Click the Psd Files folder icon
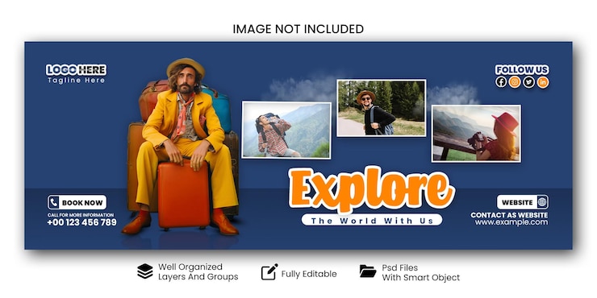The width and height of the screenshot is (597, 298). 368,271
